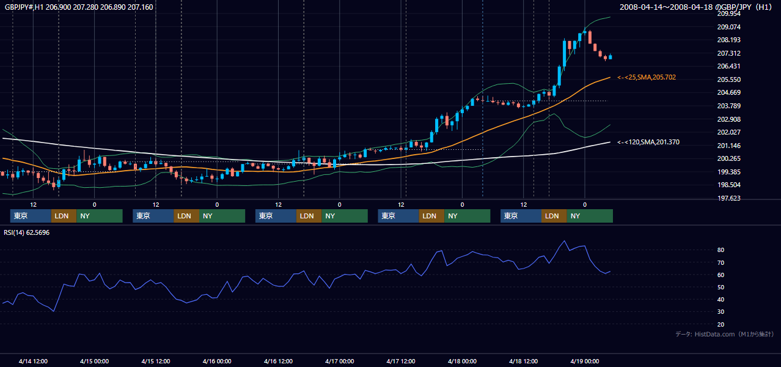
Task: Click the NY session block for 4/14
Action: click(x=100, y=216)
